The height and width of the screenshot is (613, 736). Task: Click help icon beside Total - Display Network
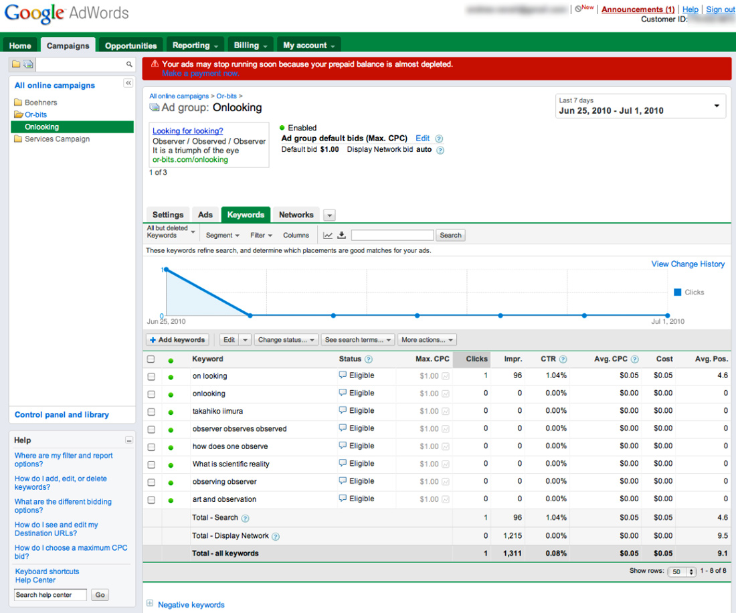[x=276, y=537]
